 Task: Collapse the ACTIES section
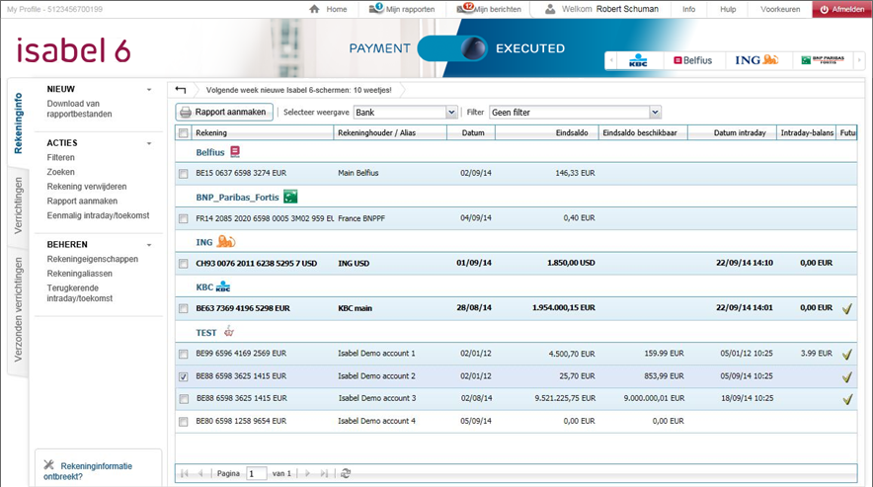pos(149,144)
